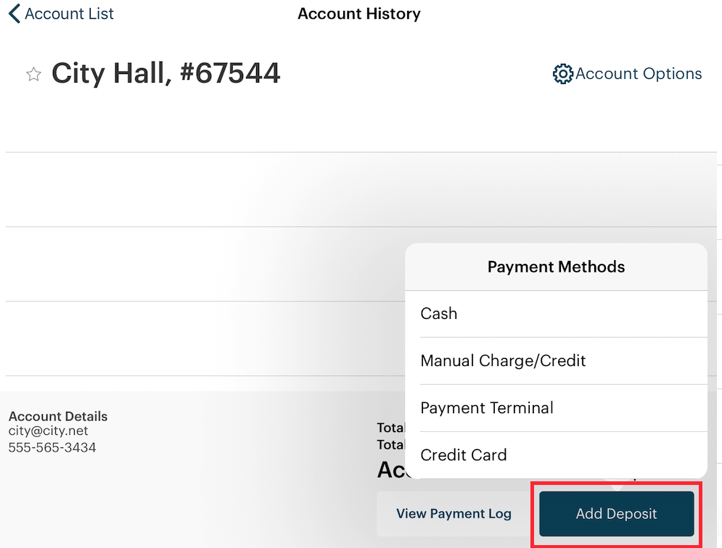The height and width of the screenshot is (548, 722).
Task: Click the star outline near the account name
Action: tap(33, 73)
